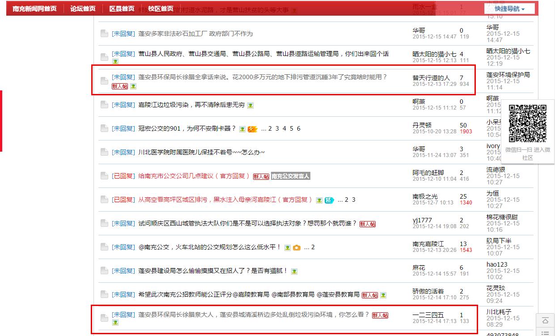
Task: Open the 快捷导航 dropdown
Action: coord(509,9)
